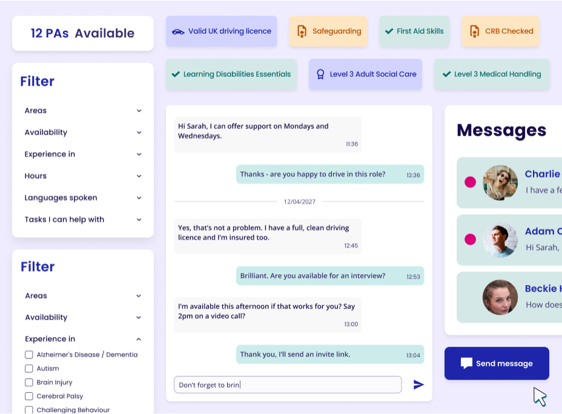The width and height of the screenshot is (562, 414).
Task: Click the Level 3 Medical Handling tag
Action: [x=492, y=74]
